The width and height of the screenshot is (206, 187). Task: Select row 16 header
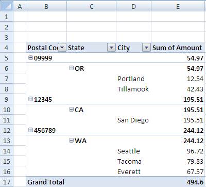[x=7, y=172]
